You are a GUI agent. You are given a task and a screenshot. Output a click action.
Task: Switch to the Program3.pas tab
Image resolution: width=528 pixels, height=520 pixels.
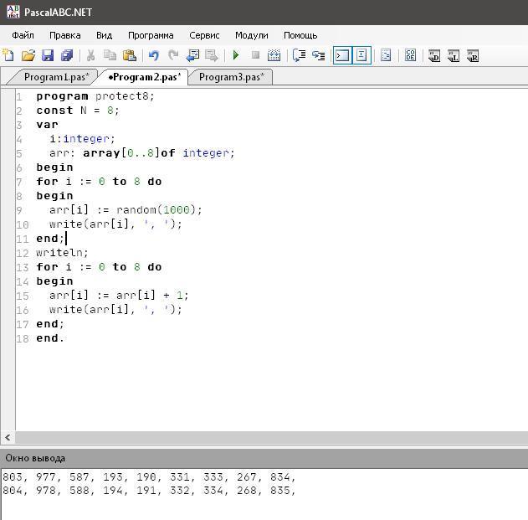(231, 77)
